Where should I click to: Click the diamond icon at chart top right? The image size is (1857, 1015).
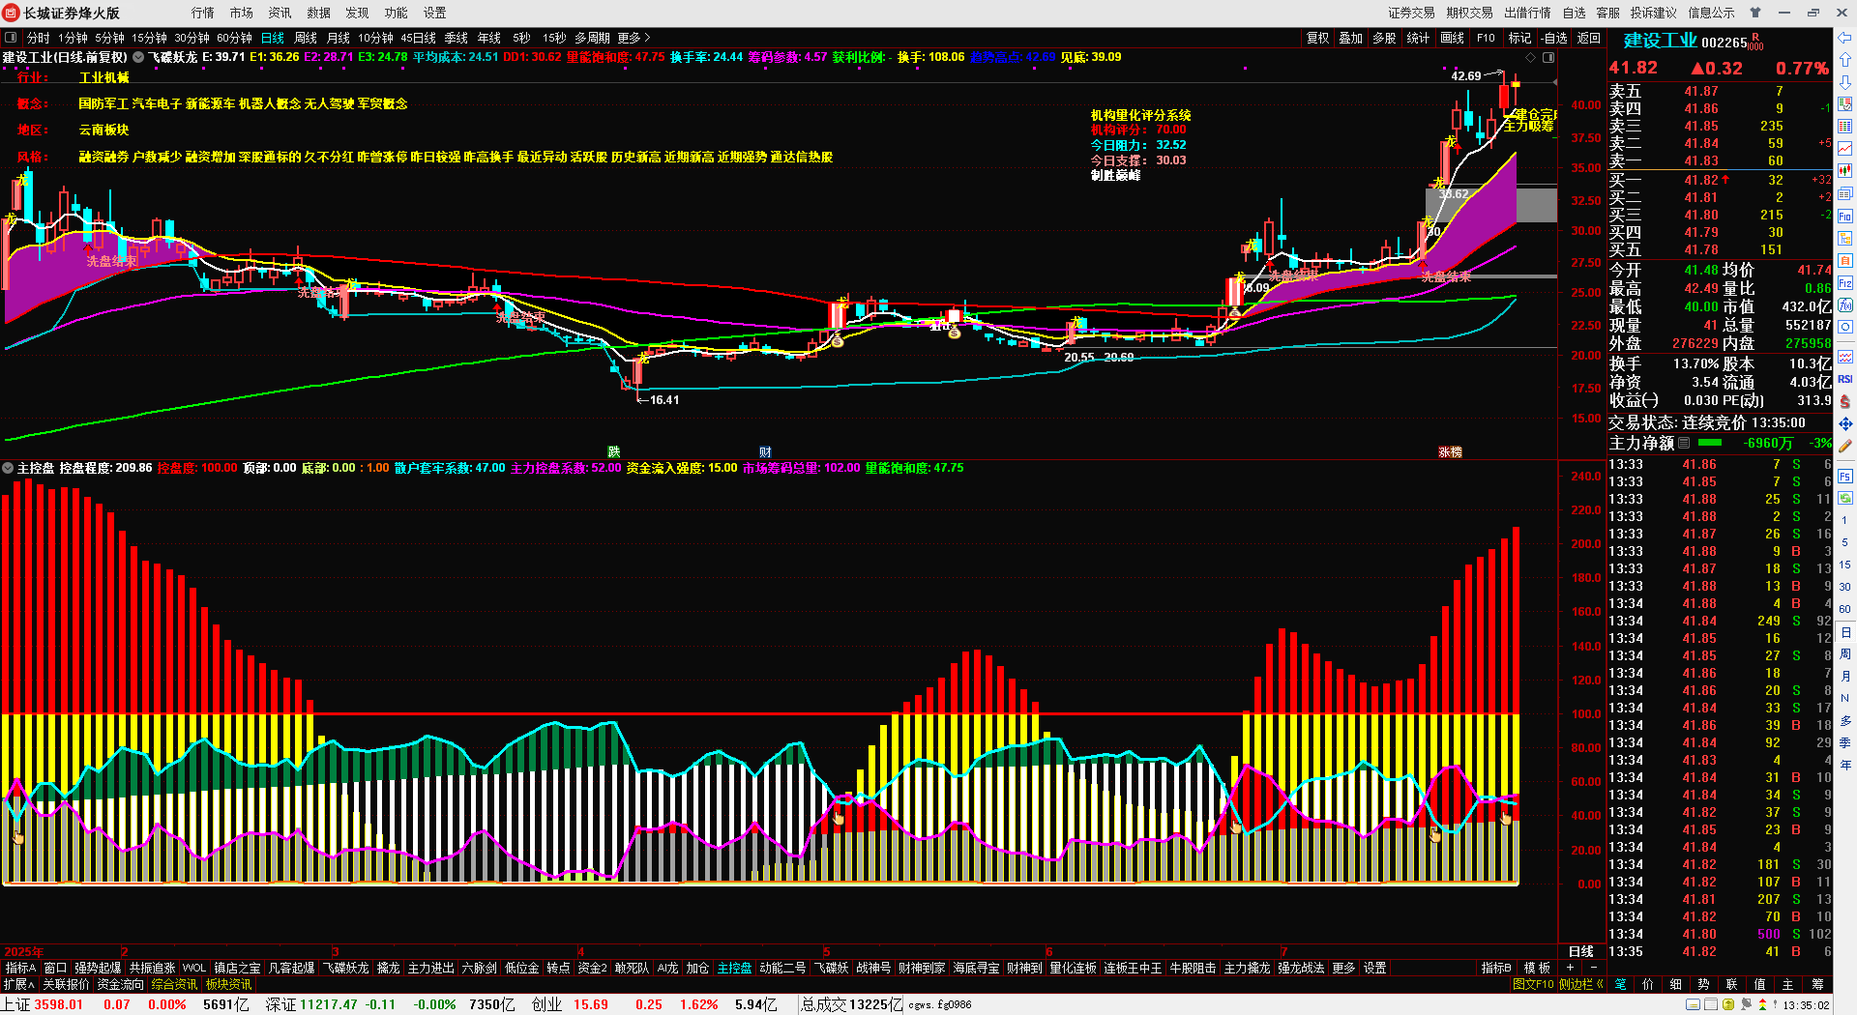click(1530, 58)
